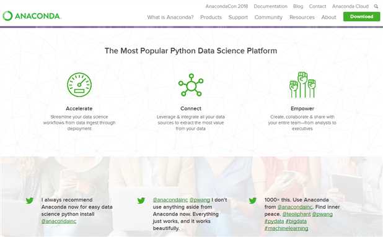The image size is (383, 237).
Task: Open the Support menu
Action: click(238, 17)
